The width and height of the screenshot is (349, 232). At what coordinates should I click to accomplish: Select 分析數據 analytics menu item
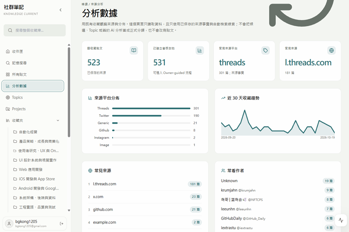(x=33, y=86)
